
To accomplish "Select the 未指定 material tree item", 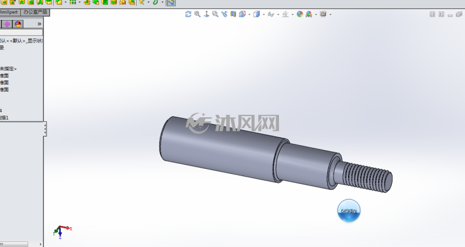I will point(9,69).
